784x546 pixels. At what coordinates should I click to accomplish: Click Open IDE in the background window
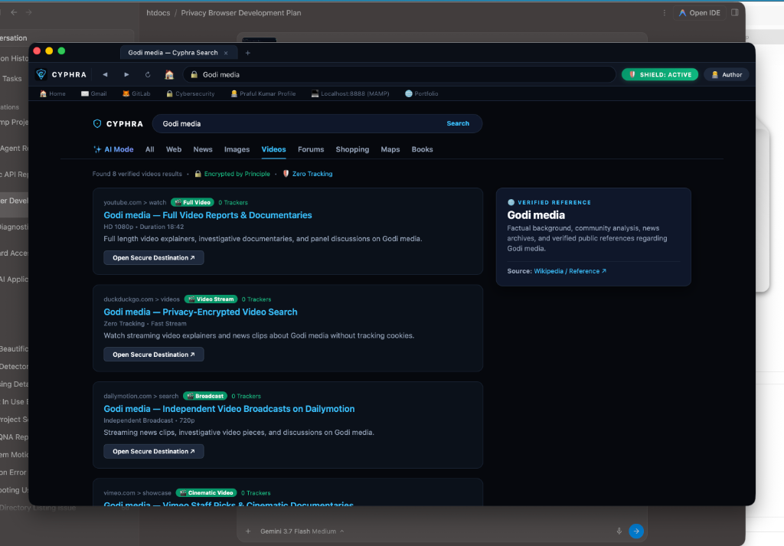pyautogui.click(x=699, y=13)
